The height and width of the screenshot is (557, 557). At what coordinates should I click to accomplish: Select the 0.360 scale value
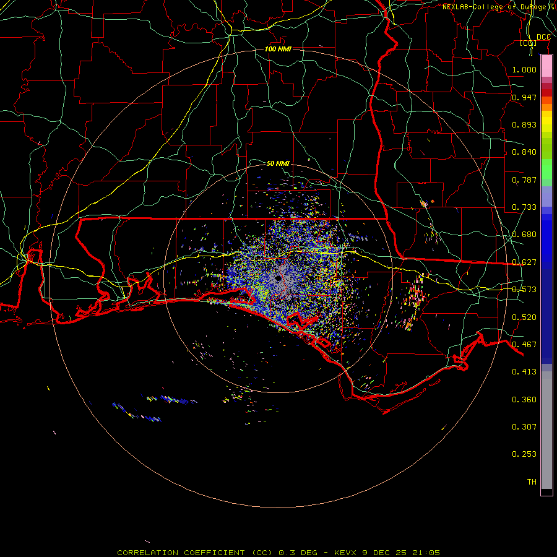coord(524,400)
